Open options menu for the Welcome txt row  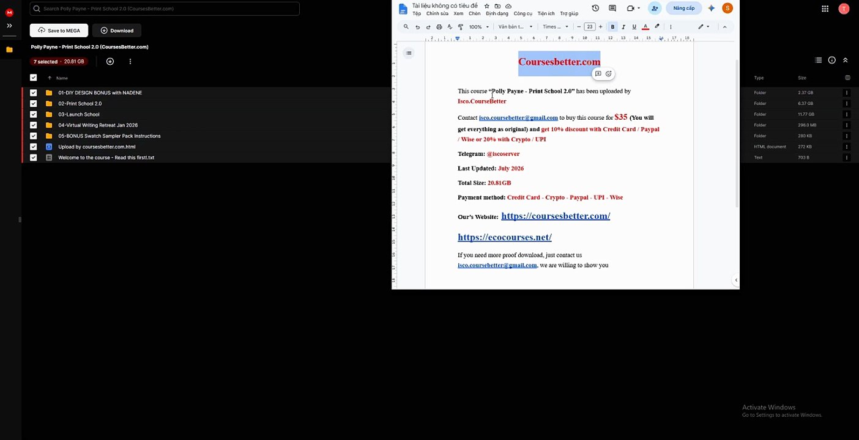pos(847,158)
